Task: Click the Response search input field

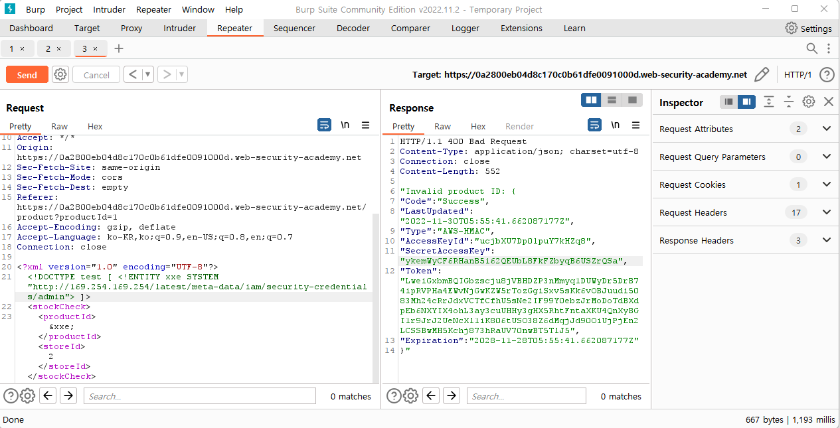Action: pos(527,396)
